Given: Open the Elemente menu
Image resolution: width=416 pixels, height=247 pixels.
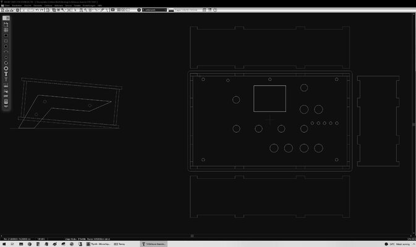Looking at the screenshot, I should (x=38, y=6).
